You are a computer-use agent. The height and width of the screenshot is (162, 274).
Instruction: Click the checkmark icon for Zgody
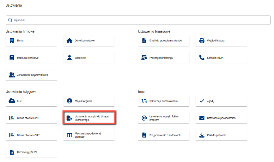pyautogui.click(x=202, y=101)
